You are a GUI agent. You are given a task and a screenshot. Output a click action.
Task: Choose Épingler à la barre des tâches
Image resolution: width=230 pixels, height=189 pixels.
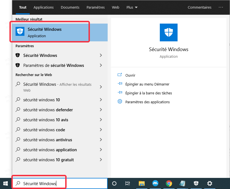click(x=148, y=93)
